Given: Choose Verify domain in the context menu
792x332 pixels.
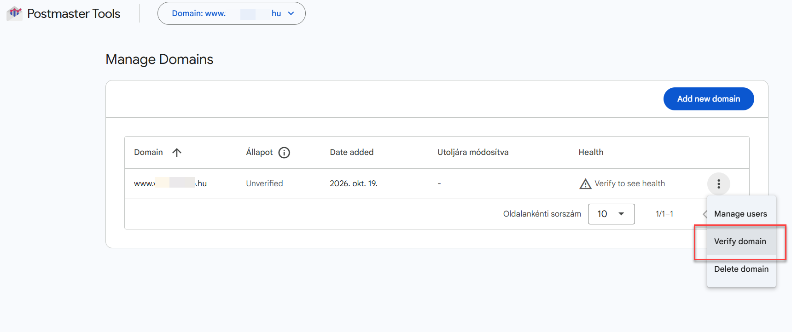Looking at the screenshot, I should [x=741, y=241].
